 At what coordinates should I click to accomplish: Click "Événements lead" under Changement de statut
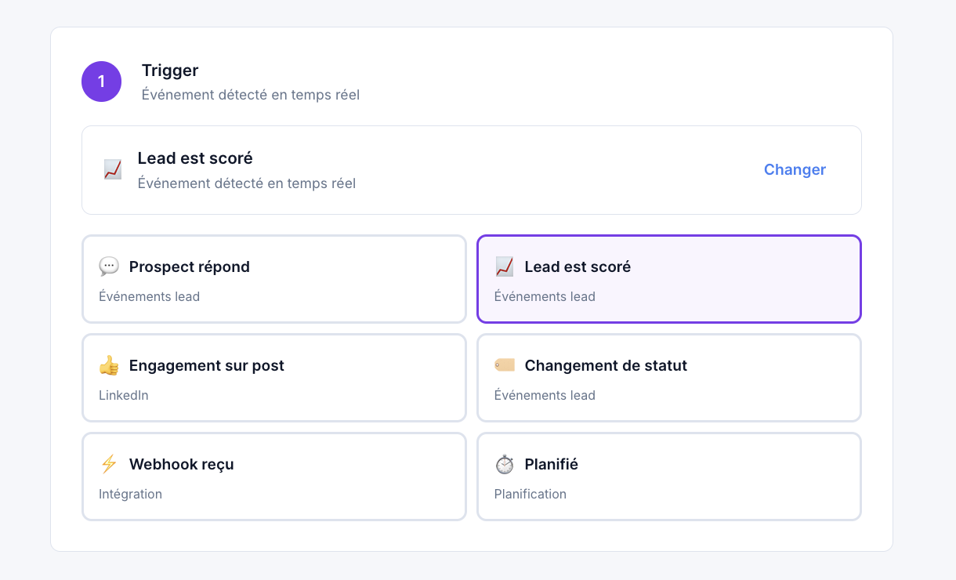(545, 395)
